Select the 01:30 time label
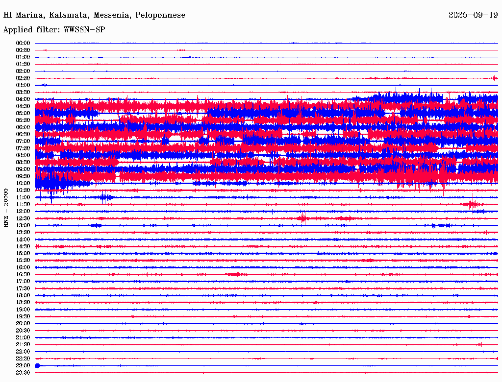502x382 pixels. click(x=23, y=64)
